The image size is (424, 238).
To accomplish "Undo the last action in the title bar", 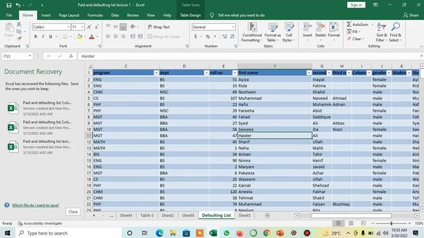I will (x=18, y=5).
